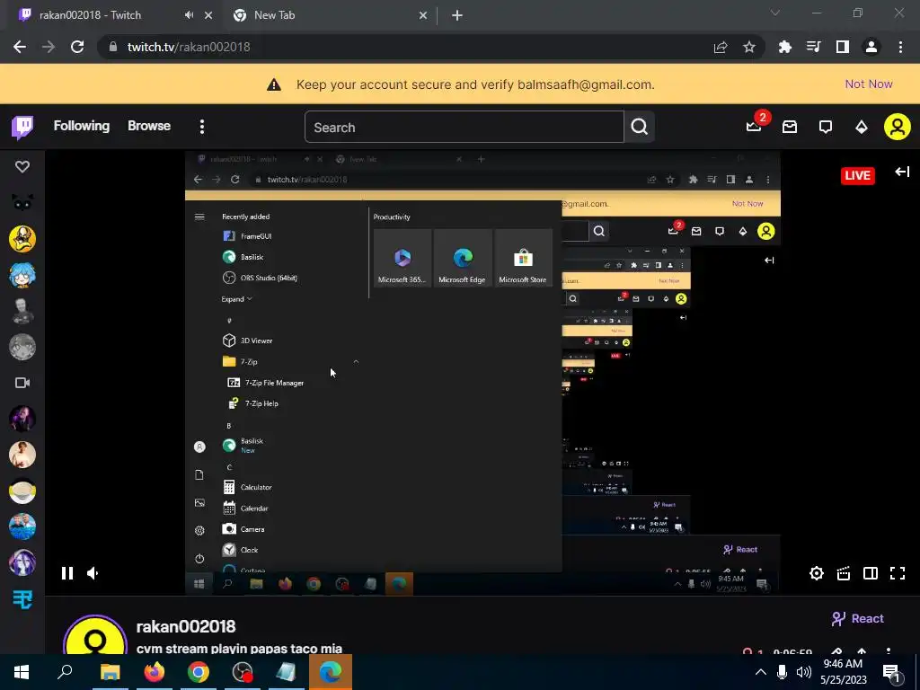
Task: Click the system tray speaker volume icon
Action: [x=803, y=672]
